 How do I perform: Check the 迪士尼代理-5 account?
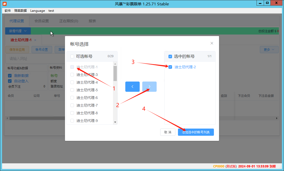pyautogui.click(x=72, y=90)
